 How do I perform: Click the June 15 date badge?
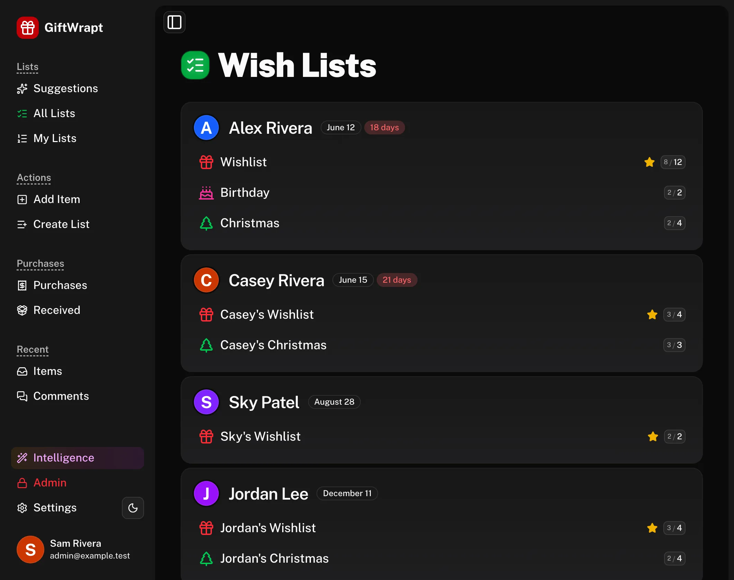pos(353,280)
